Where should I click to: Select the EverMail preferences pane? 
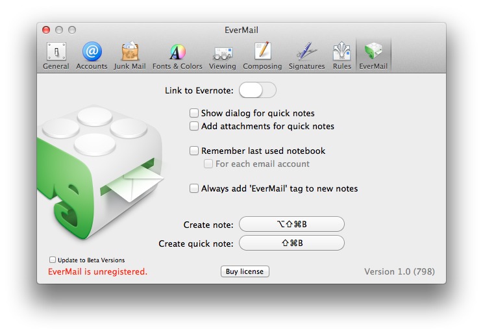pyautogui.click(x=373, y=55)
